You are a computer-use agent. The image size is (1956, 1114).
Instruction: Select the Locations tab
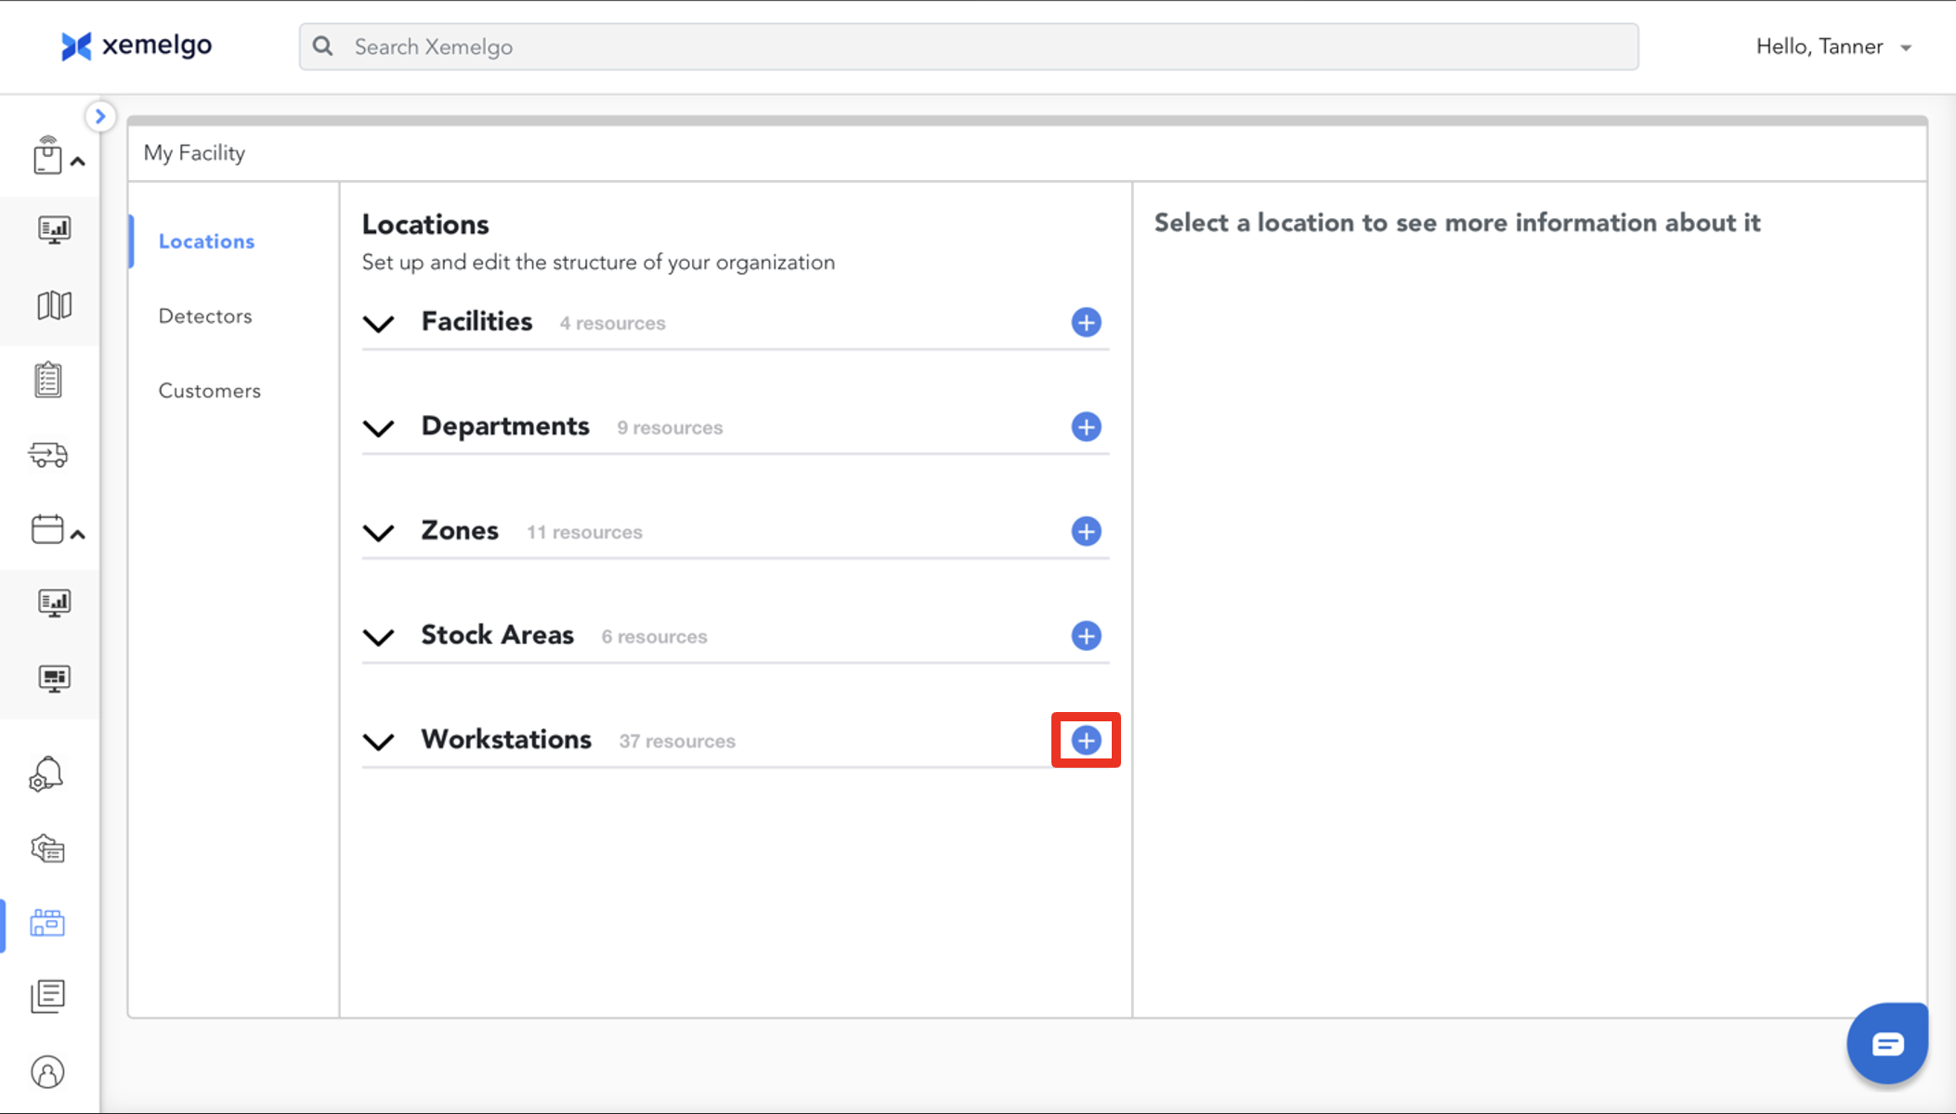tap(206, 241)
